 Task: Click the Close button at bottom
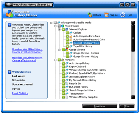point(127,106)
